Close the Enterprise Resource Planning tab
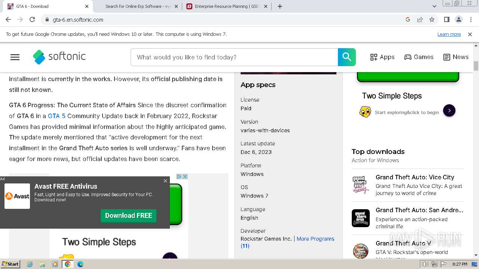The height and width of the screenshot is (269, 479). pos(266,6)
